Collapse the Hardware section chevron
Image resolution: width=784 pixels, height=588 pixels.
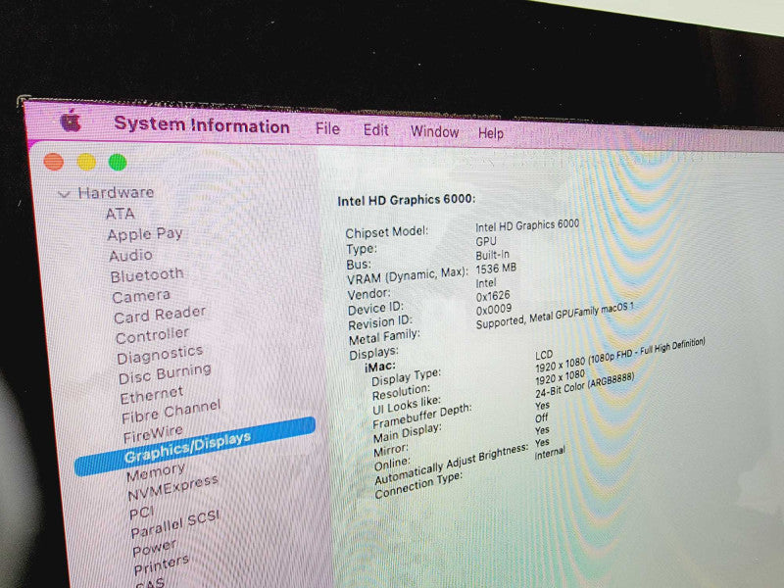point(64,193)
